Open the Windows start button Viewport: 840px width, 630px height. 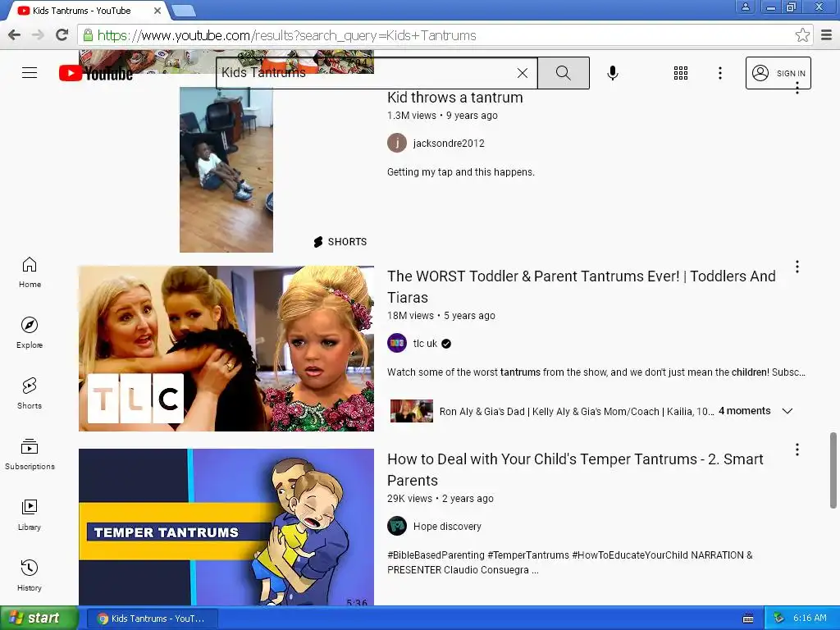[x=39, y=619]
